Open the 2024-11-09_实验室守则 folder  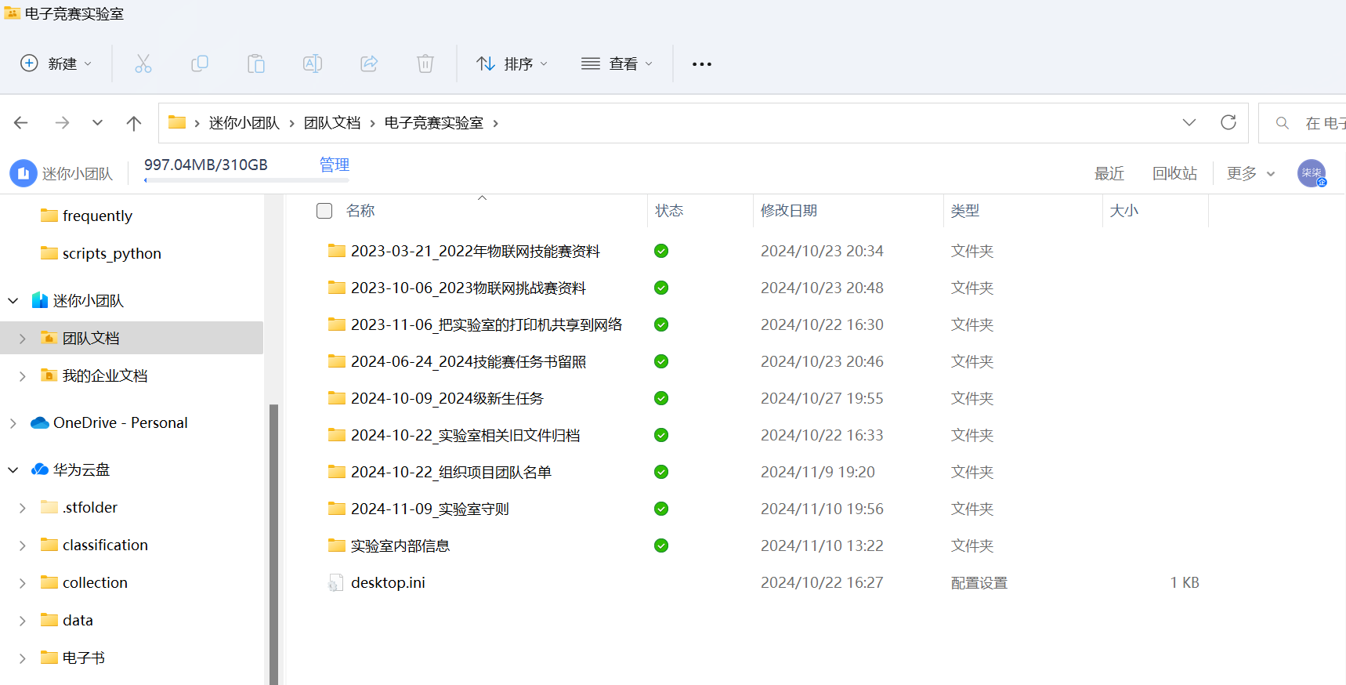pos(429,509)
